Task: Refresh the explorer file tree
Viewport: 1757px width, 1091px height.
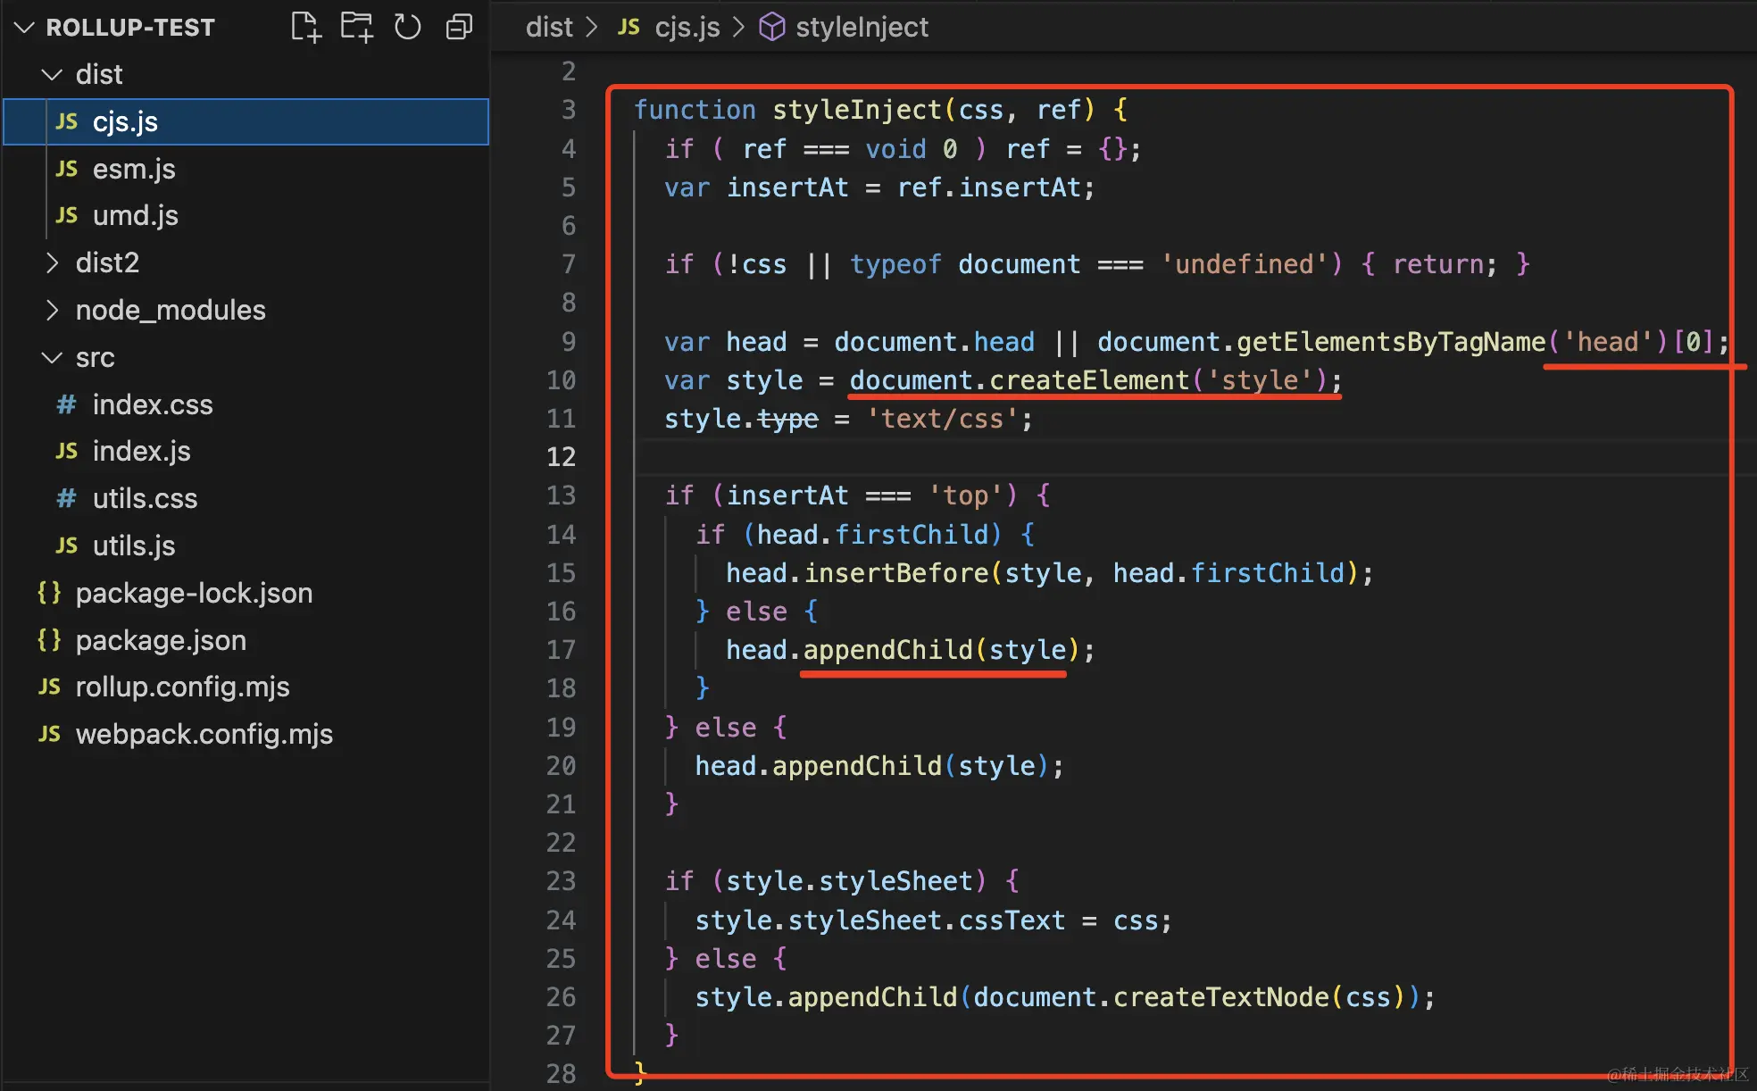Action: [407, 27]
